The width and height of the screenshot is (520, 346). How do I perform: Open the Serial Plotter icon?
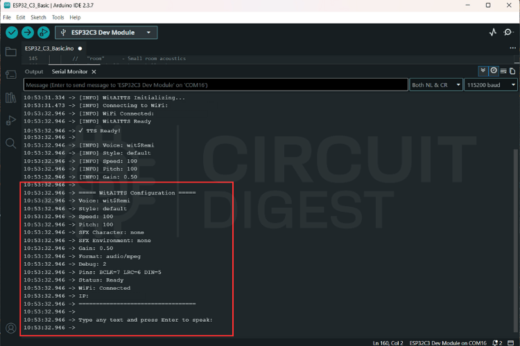(x=493, y=32)
